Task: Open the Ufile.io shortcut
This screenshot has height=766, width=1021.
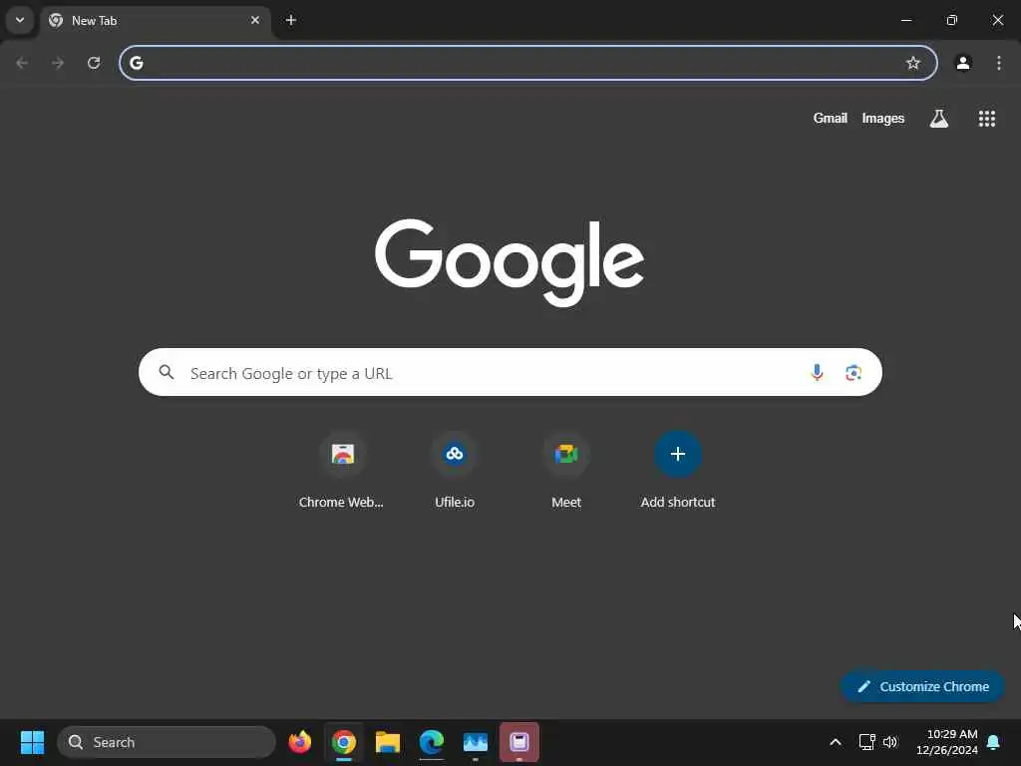Action: [x=455, y=471]
